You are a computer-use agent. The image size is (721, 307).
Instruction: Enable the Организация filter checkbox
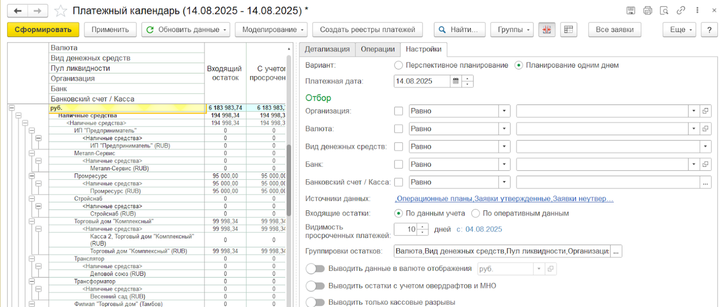(398, 111)
